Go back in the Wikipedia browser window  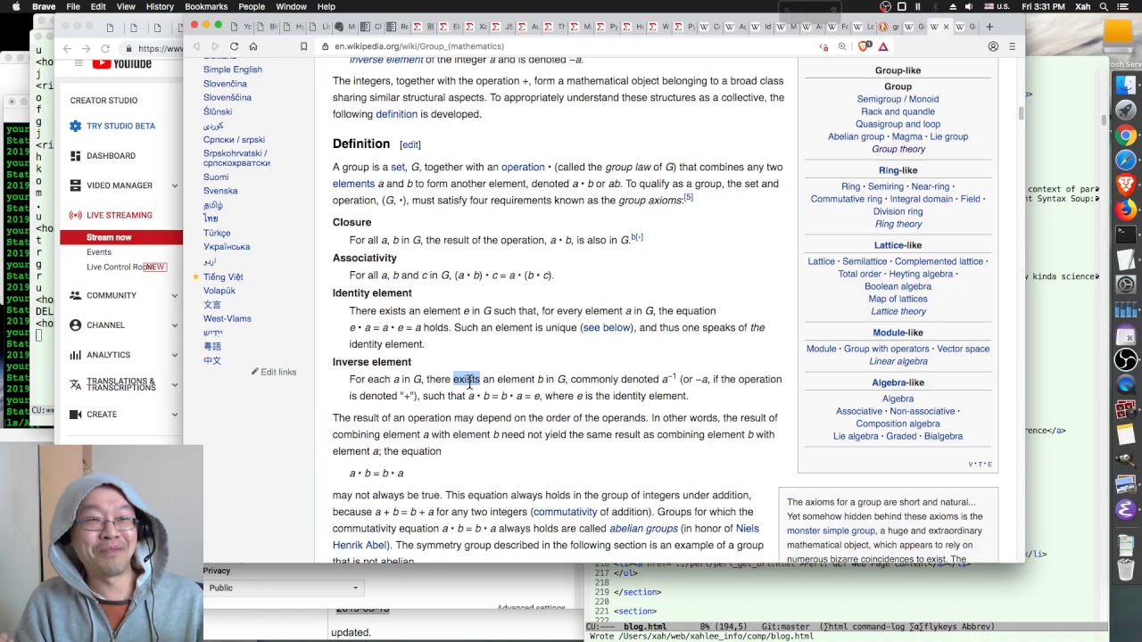click(196, 46)
